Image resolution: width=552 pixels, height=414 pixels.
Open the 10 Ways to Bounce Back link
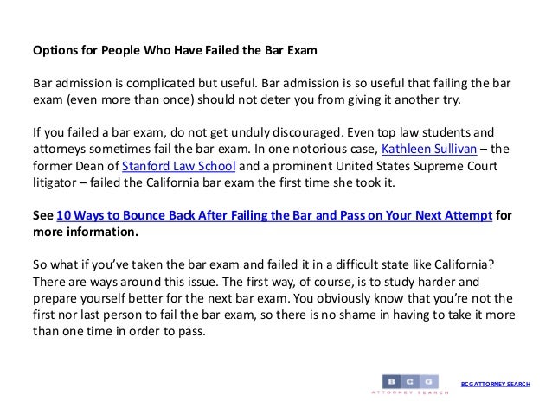274,215
